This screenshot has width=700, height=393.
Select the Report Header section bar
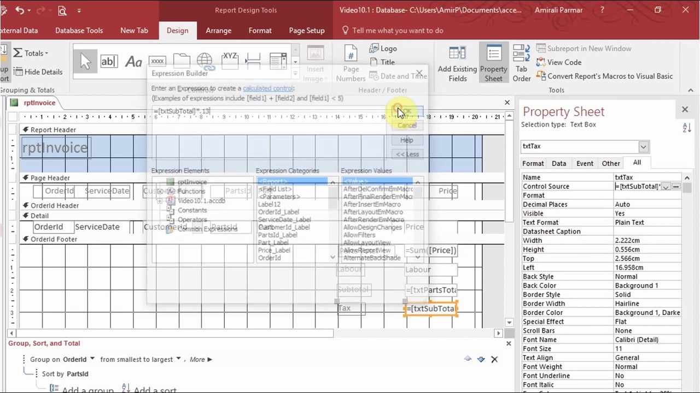click(262, 130)
